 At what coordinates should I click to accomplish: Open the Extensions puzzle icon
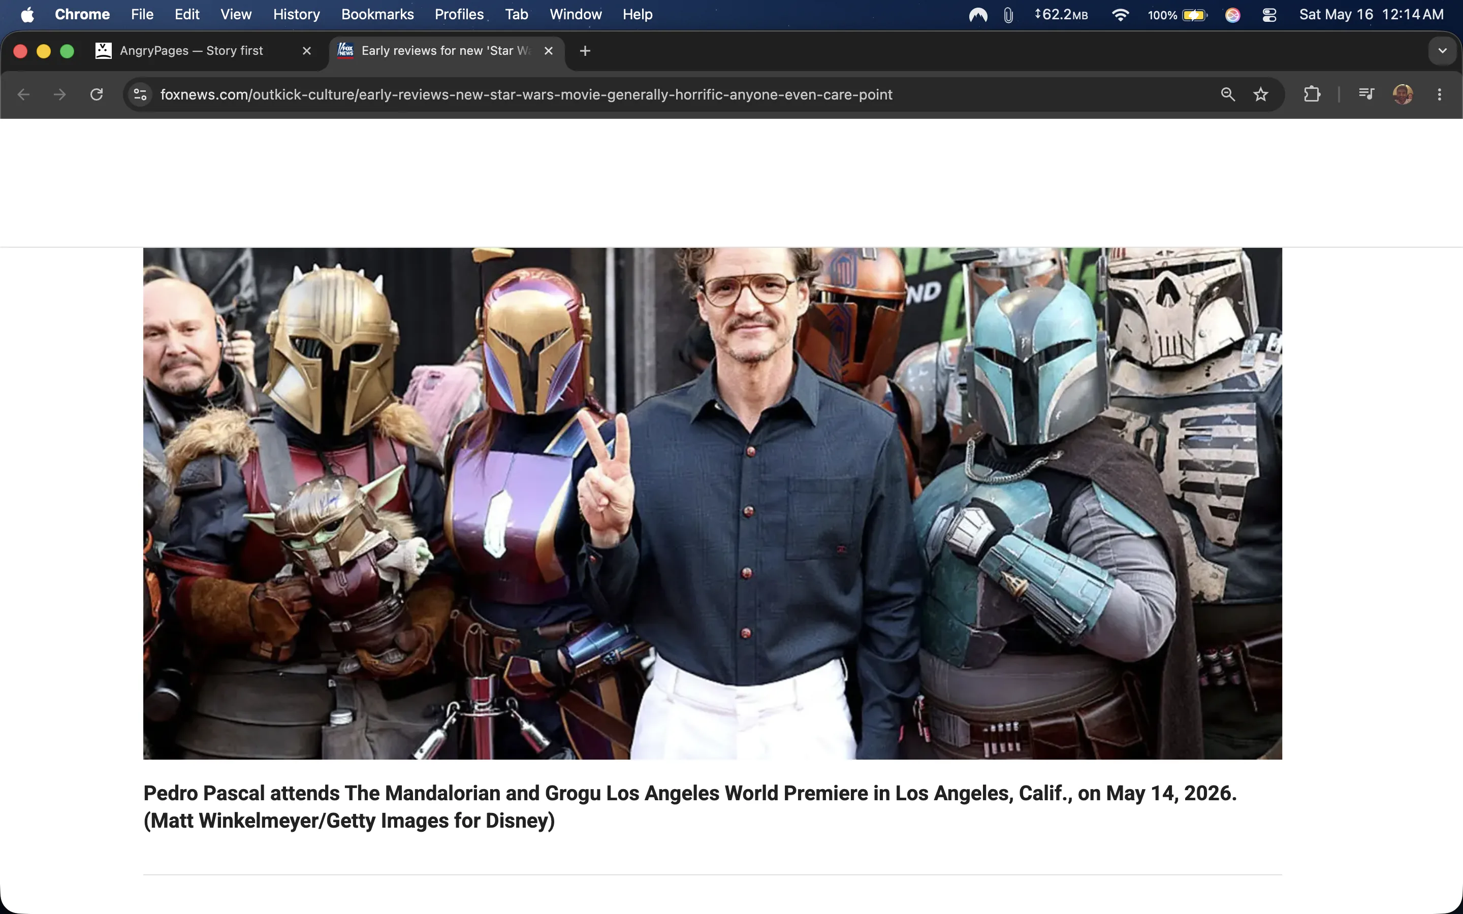1312,94
